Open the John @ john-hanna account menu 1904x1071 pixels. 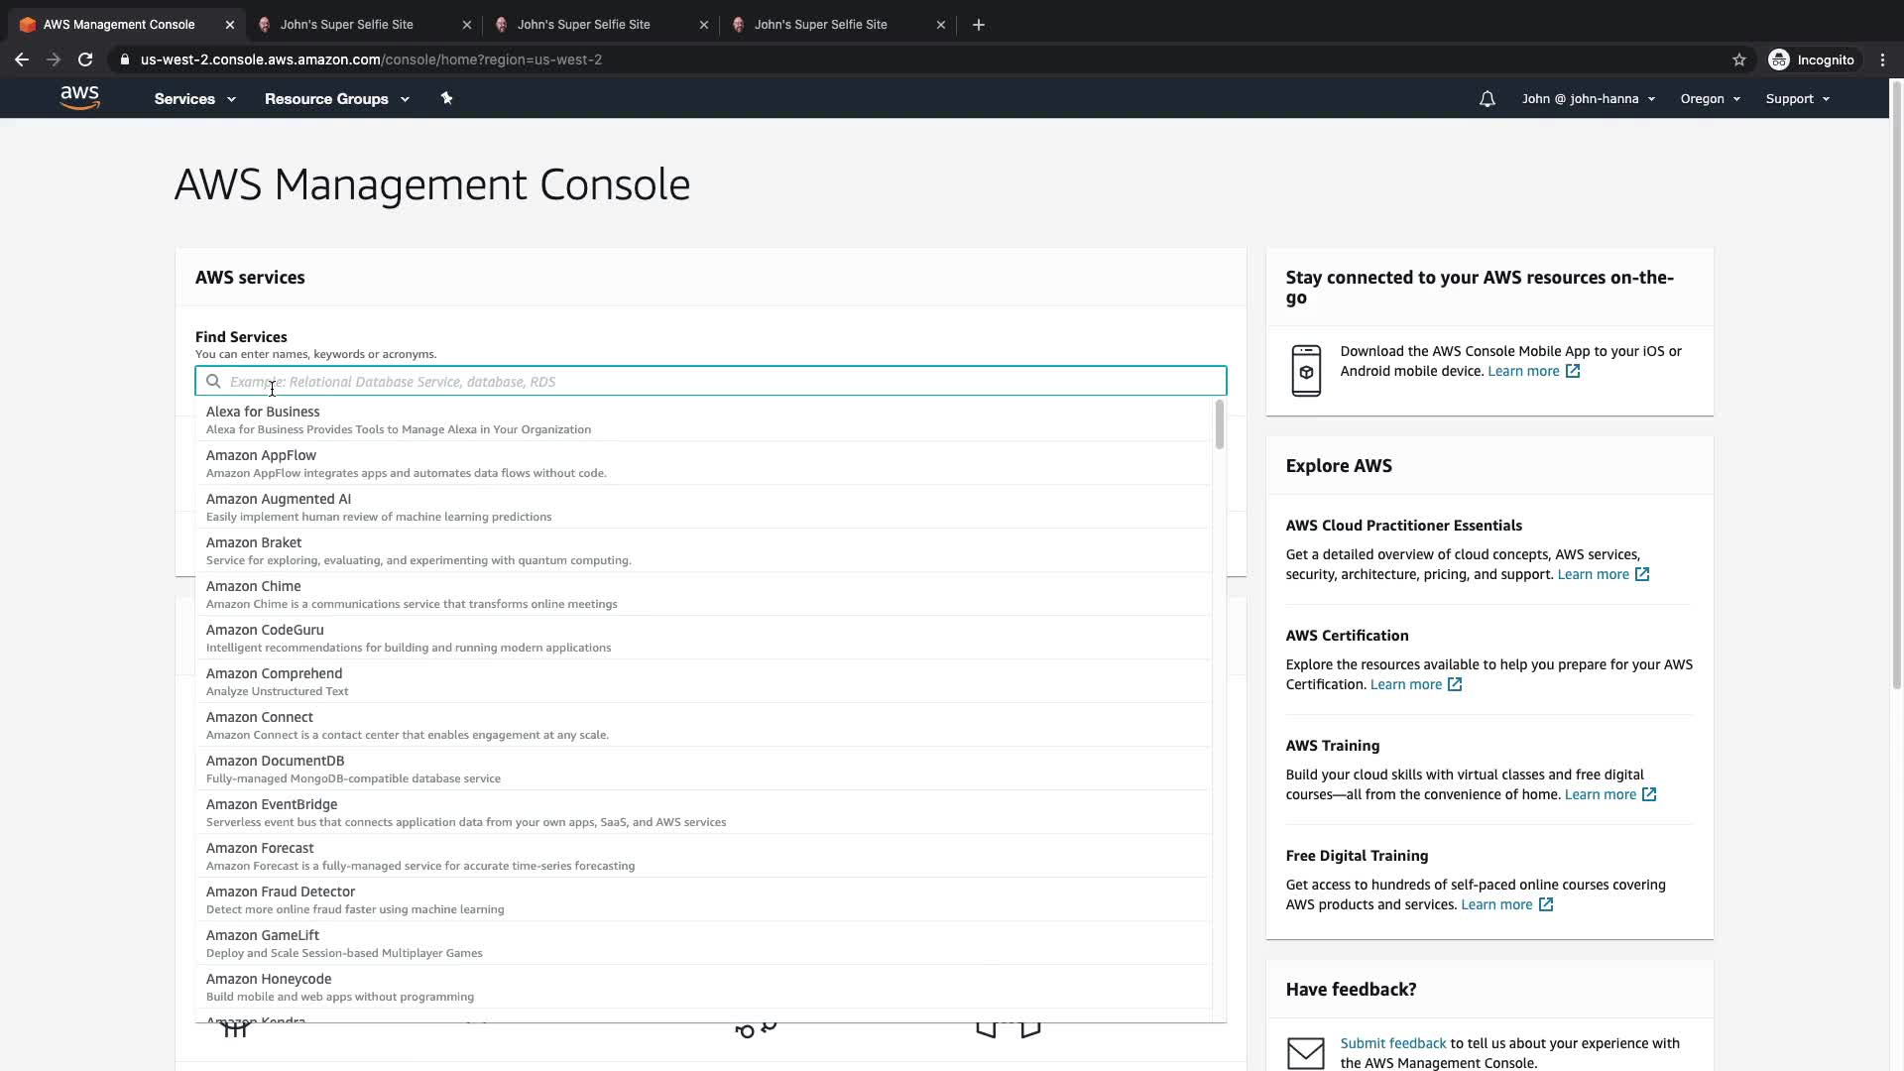click(x=1588, y=99)
